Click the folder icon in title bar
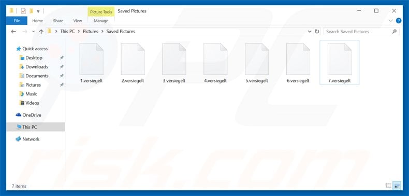 [11, 11]
